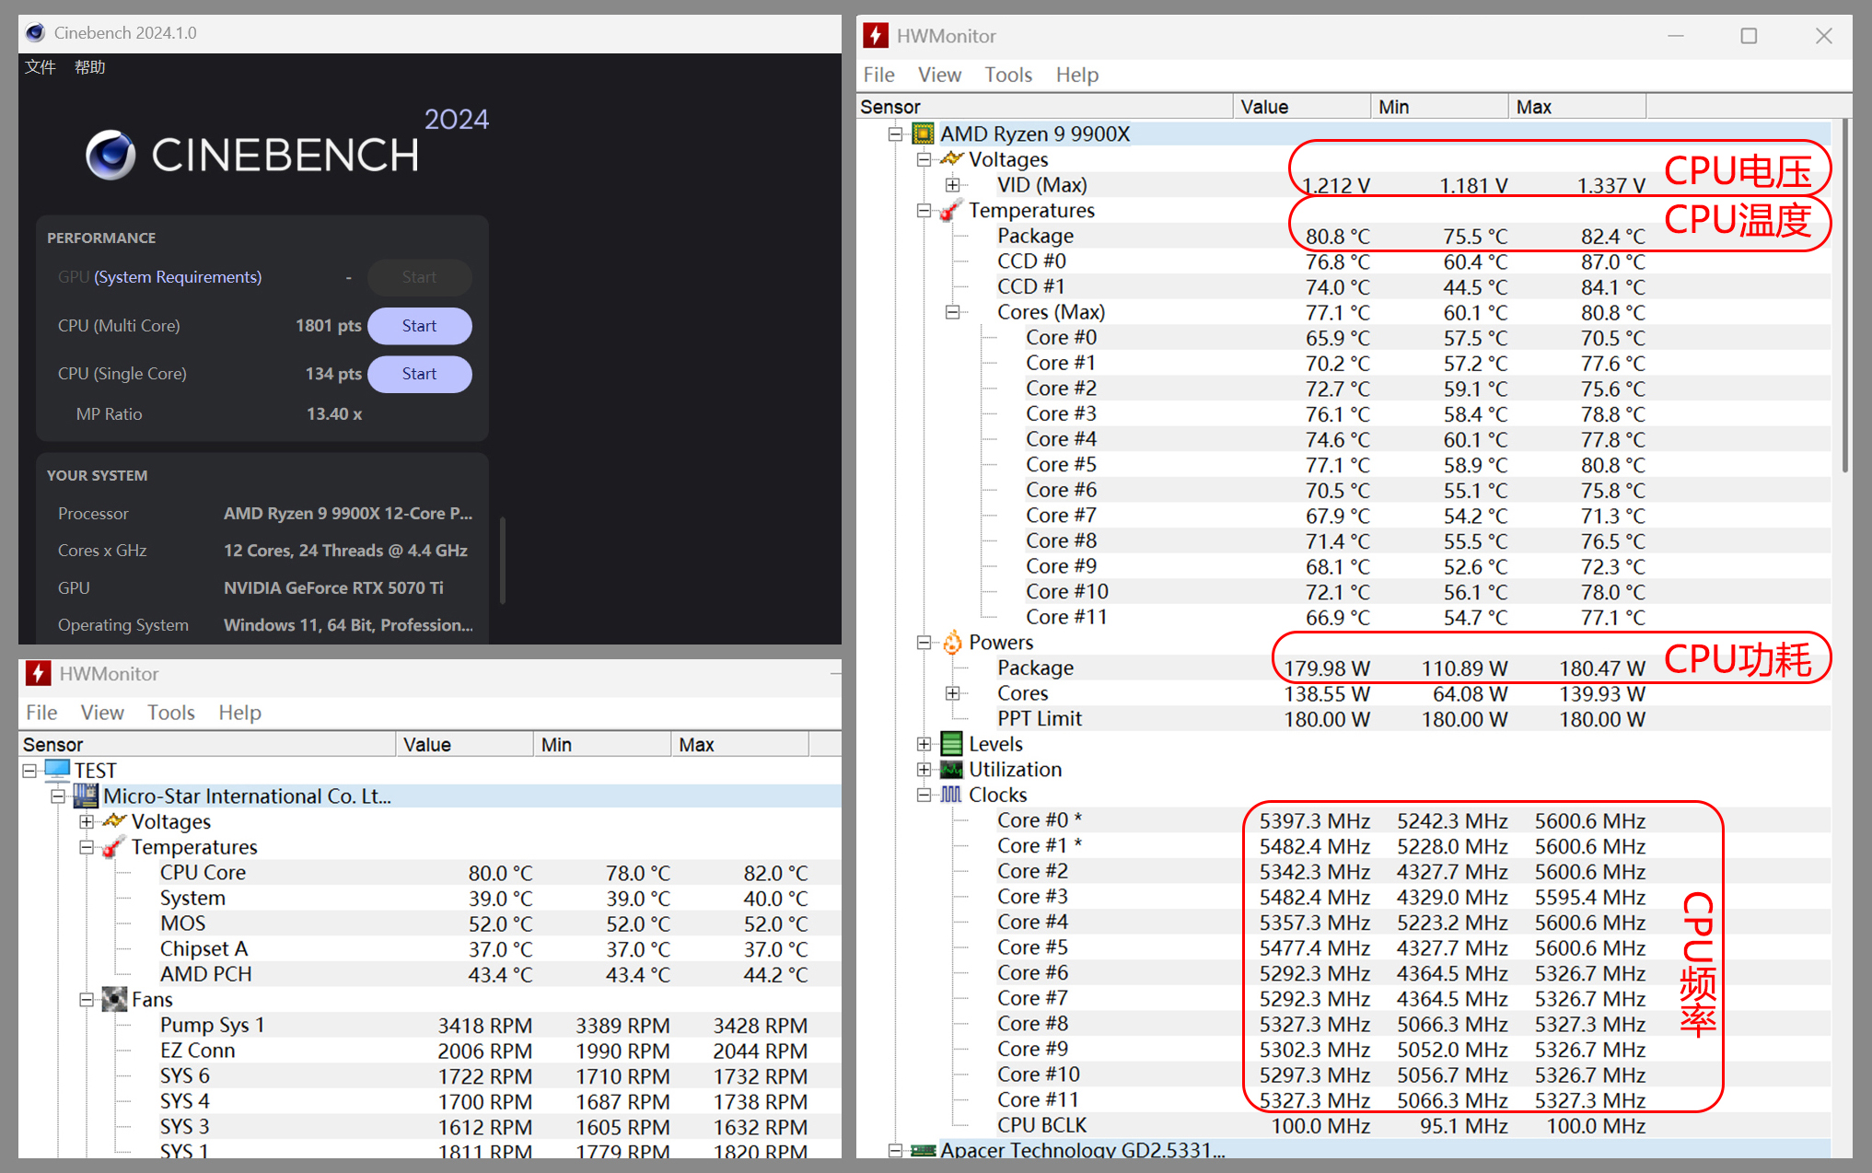Click the AMD Ryzen 9 9900X chip icon
Image resolution: width=1872 pixels, height=1173 pixels.
pyautogui.click(x=923, y=134)
